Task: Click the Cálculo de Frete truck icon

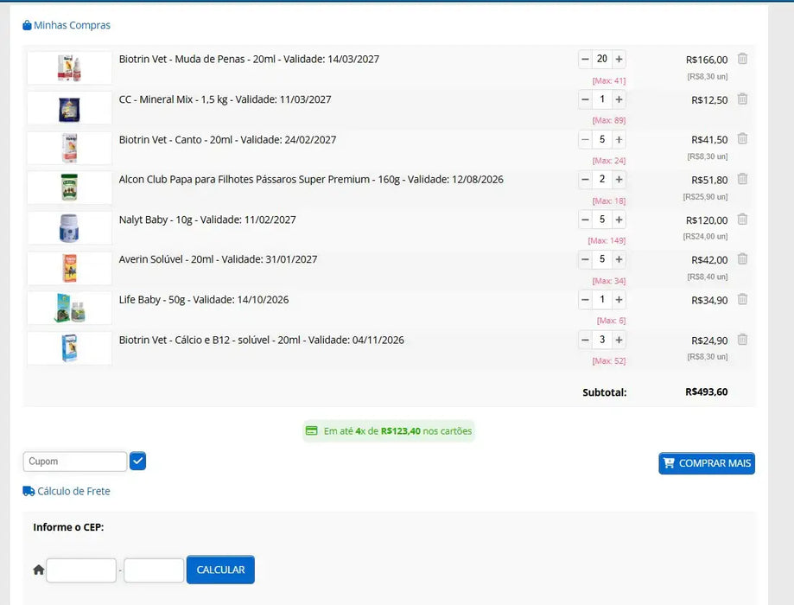Action: pyautogui.click(x=29, y=491)
